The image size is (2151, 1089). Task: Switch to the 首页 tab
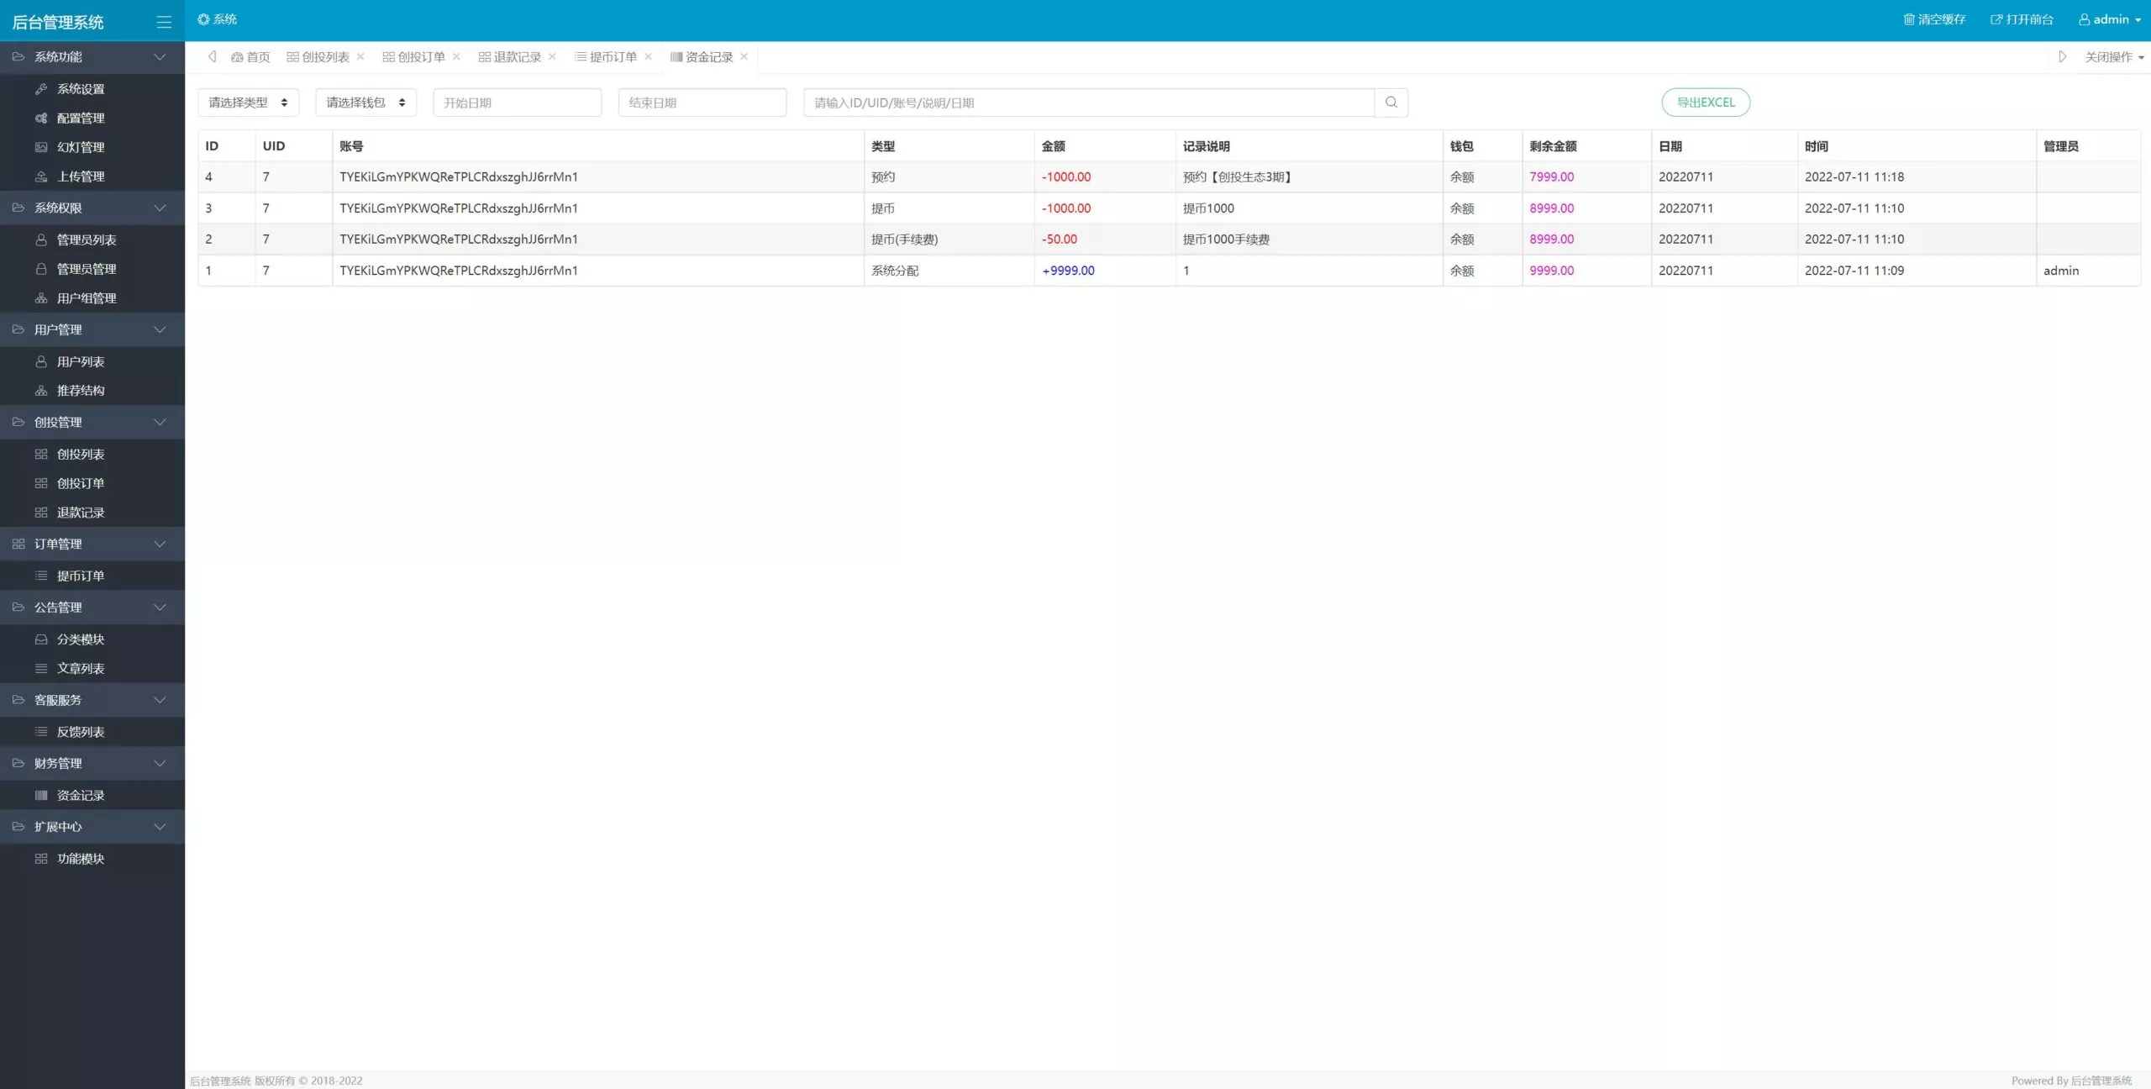[x=251, y=57]
